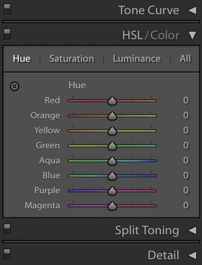Click the Orange slider label
202x265 pixels.
coord(45,116)
